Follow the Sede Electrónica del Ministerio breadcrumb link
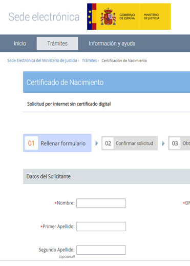190x266 pixels. (42, 60)
